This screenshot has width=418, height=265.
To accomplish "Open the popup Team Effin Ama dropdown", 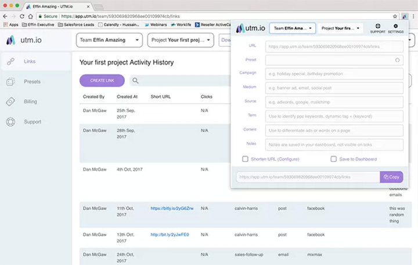I will (x=293, y=28).
